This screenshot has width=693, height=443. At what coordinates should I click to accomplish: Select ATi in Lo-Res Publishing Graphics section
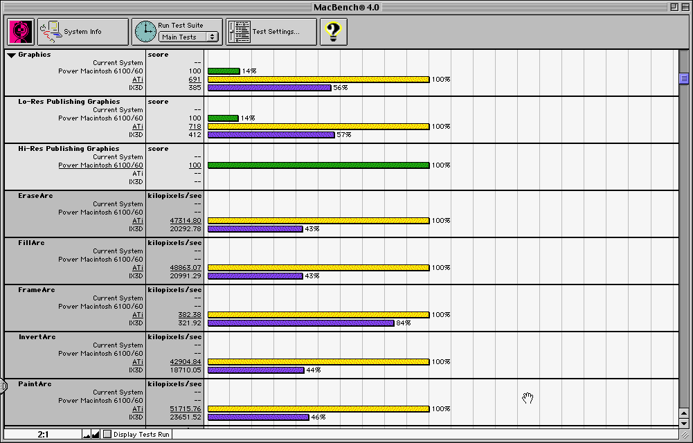click(x=138, y=127)
